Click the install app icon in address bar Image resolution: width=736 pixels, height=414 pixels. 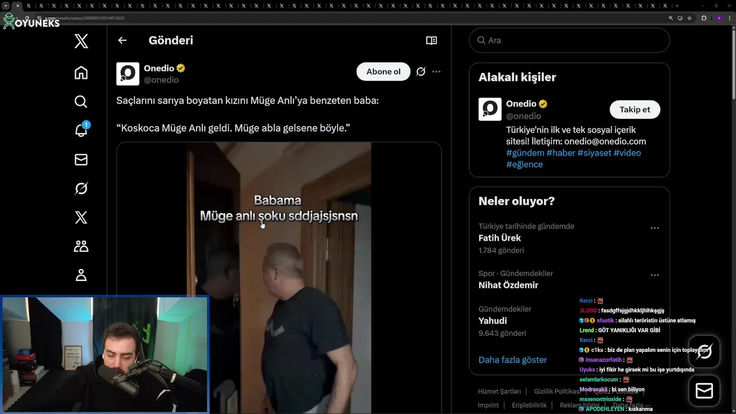coord(680,18)
